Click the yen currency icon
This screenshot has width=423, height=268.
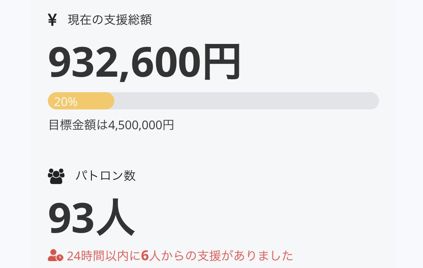click(x=52, y=20)
